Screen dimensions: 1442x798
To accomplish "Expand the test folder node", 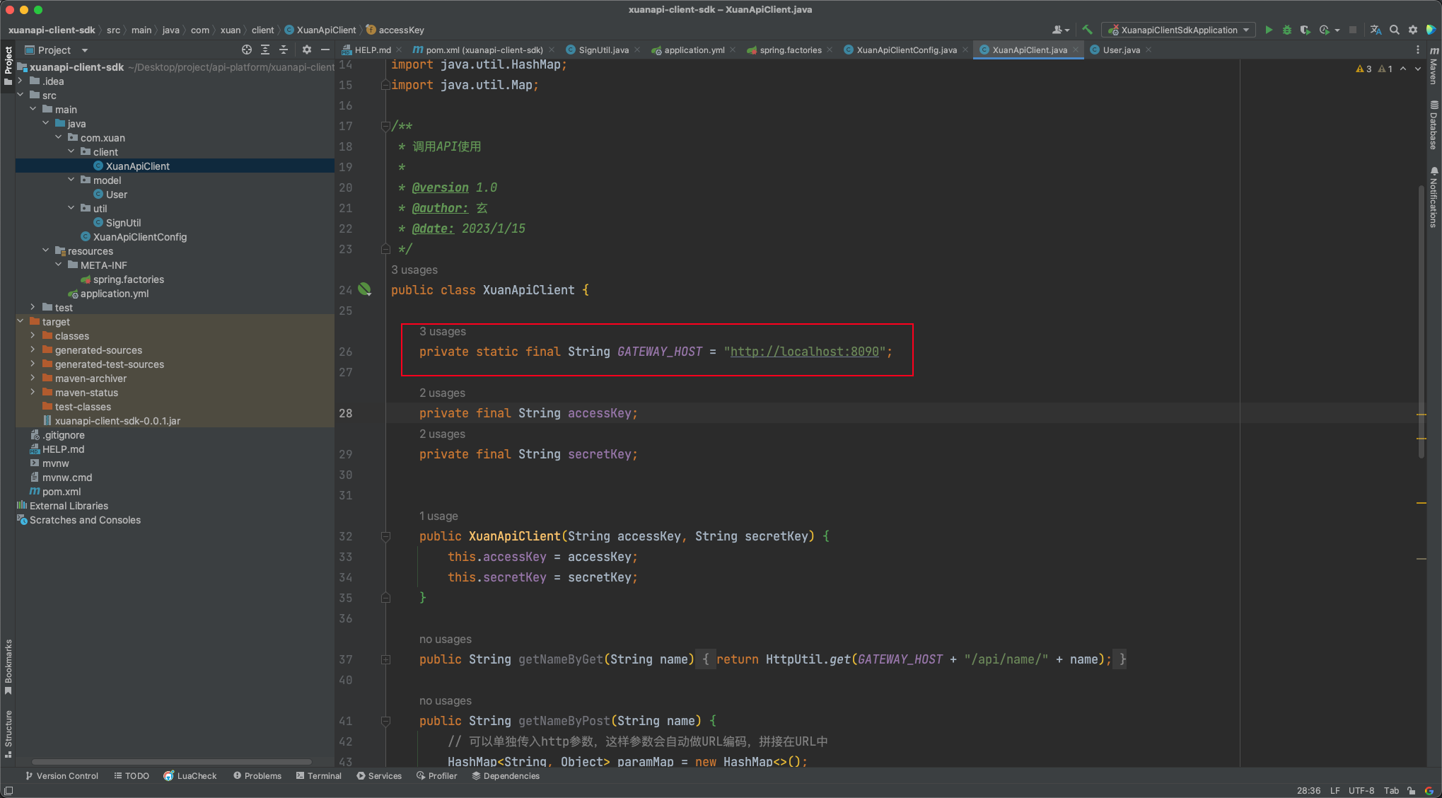I will coord(33,307).
